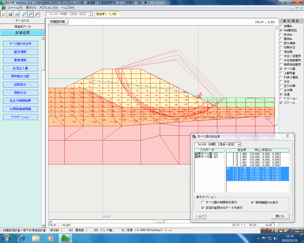
Task: Click the open file toolbar icon
Action: pos(4,15)
